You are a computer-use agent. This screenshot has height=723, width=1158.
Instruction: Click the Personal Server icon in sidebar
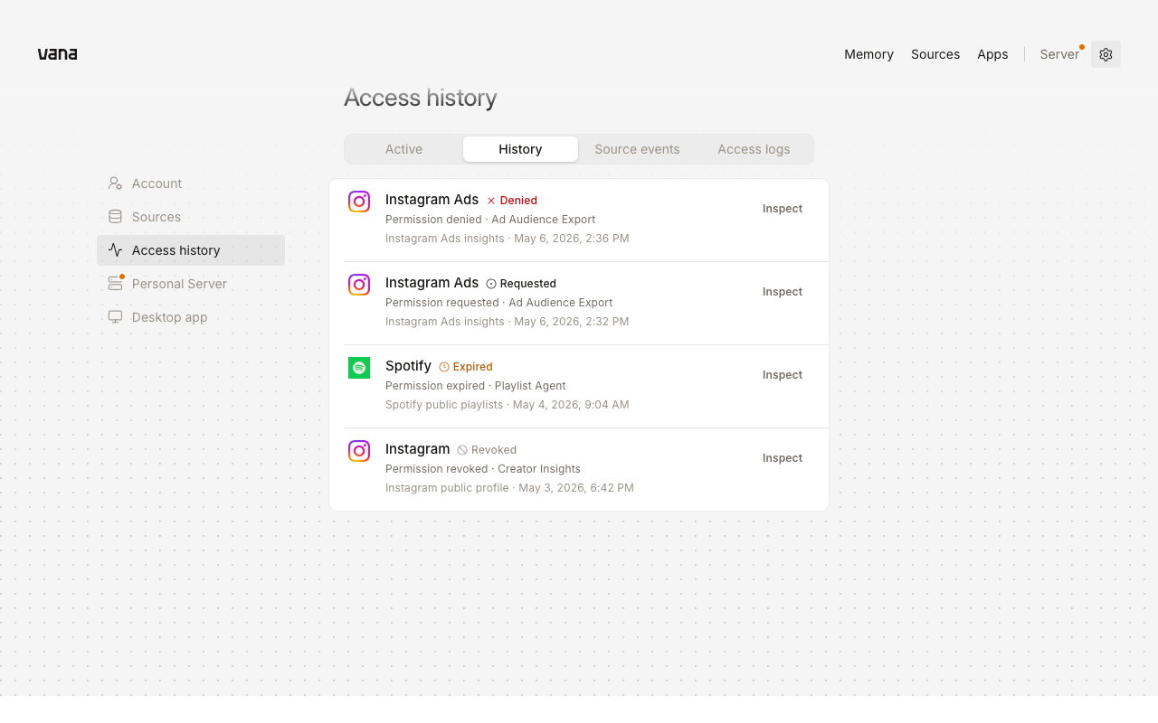point(115,284)
